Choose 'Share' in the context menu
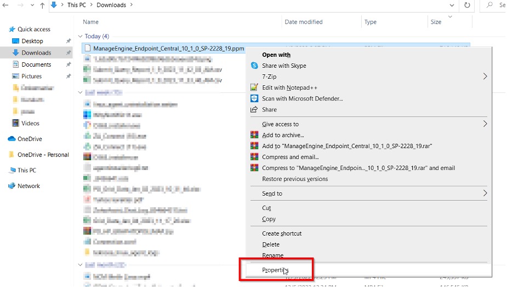 point(269,110)
